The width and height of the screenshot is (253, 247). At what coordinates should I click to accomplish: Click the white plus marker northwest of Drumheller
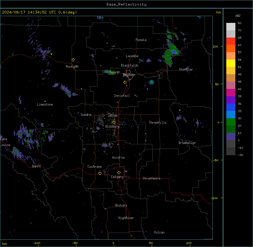pos(180,110)
